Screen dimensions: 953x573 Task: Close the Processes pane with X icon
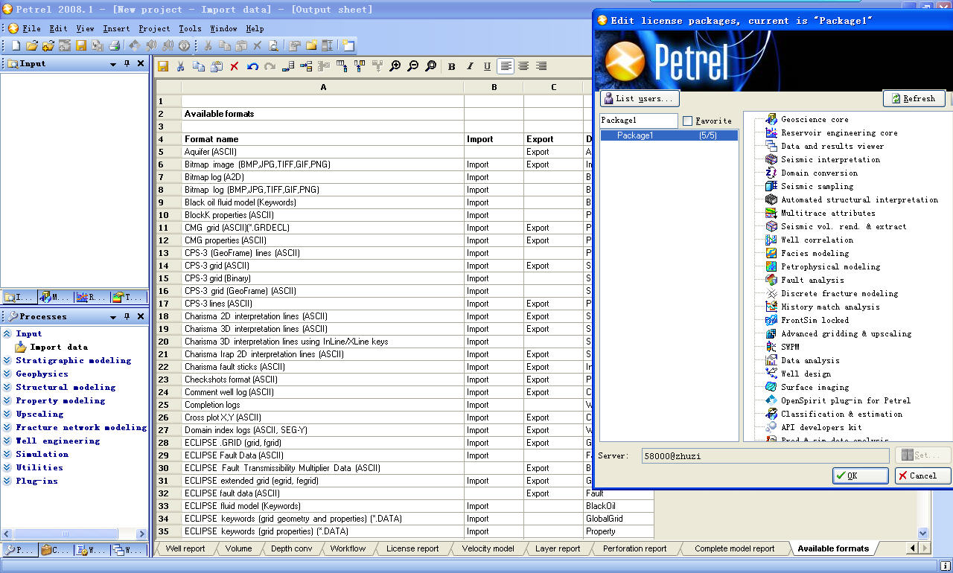(141, 317)
